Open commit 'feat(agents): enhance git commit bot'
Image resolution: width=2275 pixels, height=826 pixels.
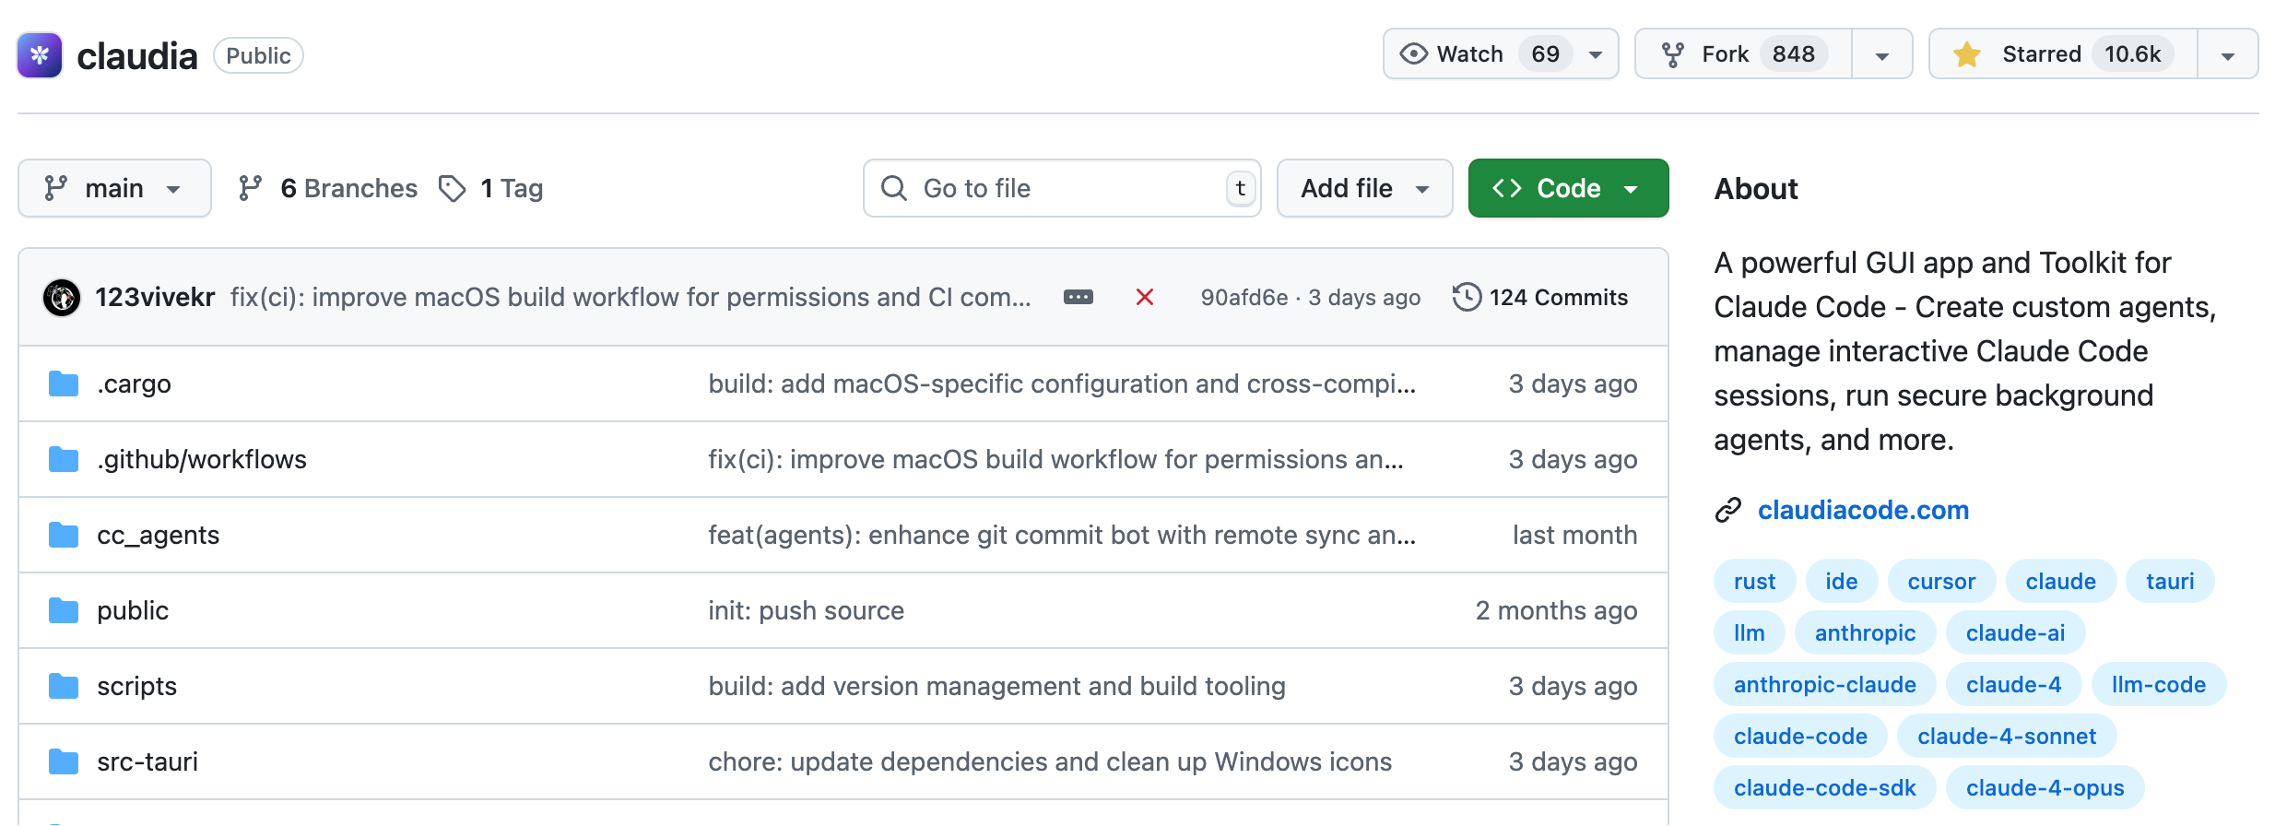pyautogui.click(x=1062, y=535)
